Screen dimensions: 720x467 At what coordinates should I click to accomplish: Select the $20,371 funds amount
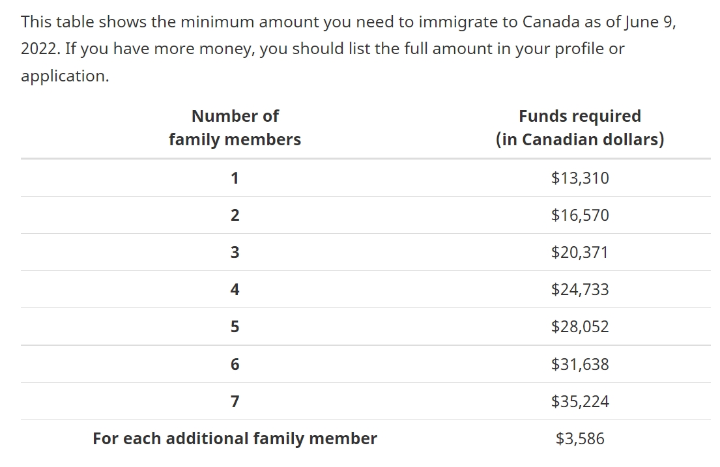[x=579, y=252]
